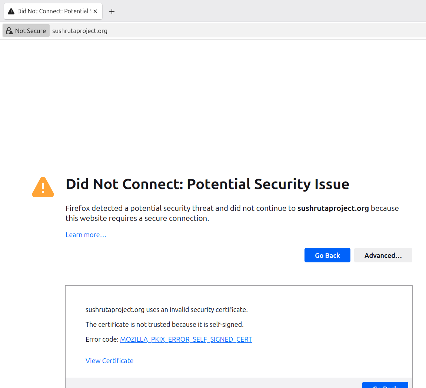Select the Did Not Connect tab title
This screenshot has height=388, width=426.
point(53,11)
